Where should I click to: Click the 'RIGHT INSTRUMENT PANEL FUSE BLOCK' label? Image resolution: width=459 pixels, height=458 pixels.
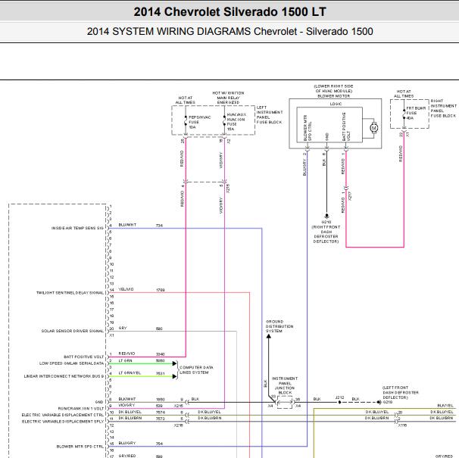(x=443, y=108)
